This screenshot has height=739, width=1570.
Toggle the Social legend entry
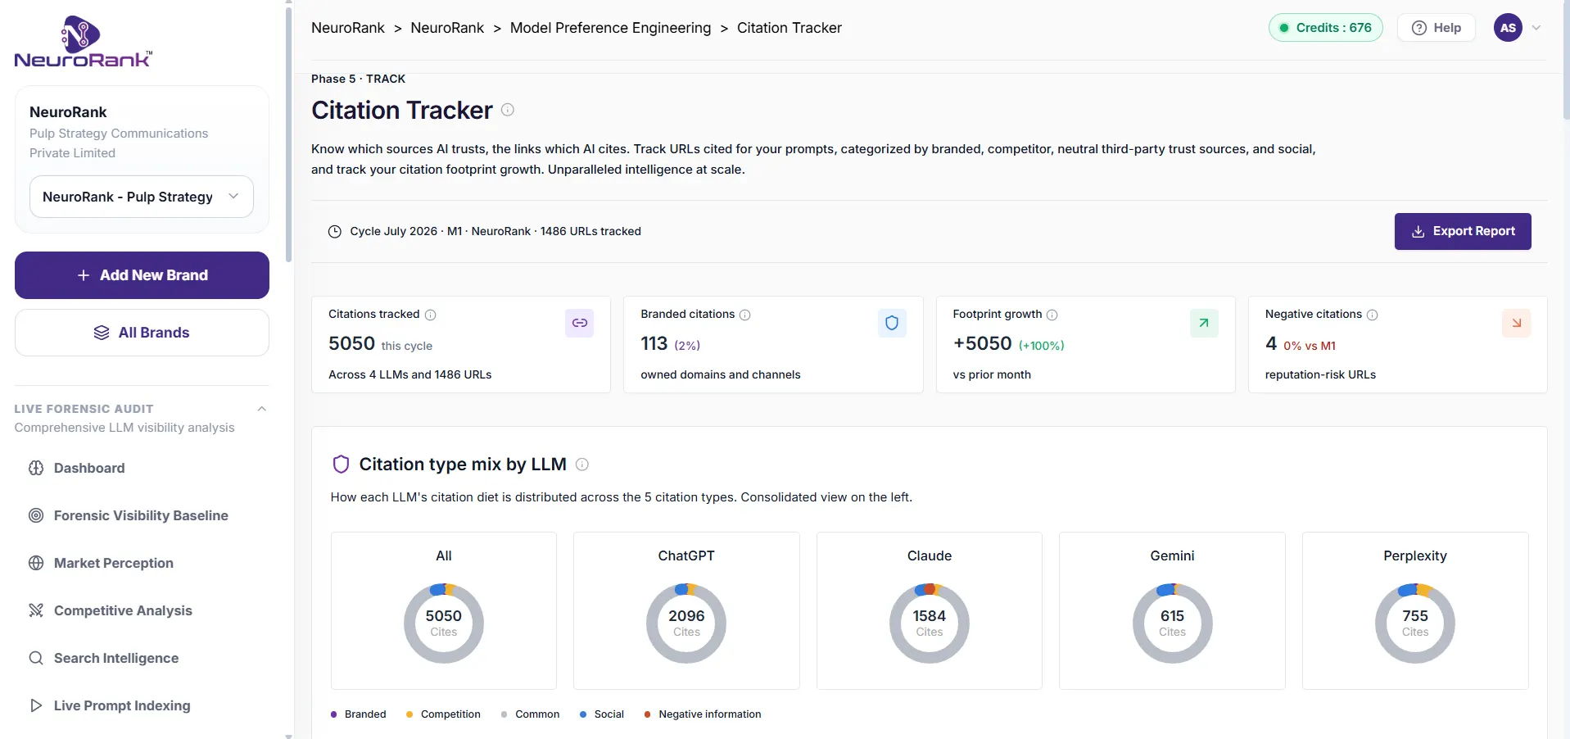602,714
